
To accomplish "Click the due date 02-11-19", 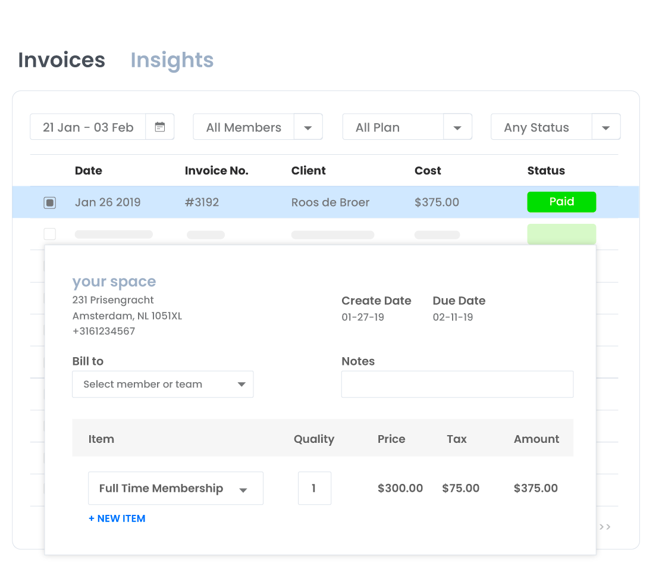I will (453, 317).
